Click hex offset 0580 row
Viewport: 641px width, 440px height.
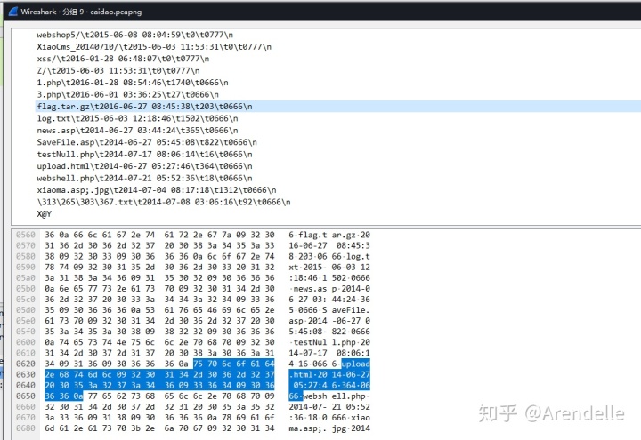click(x=193, y=256)
